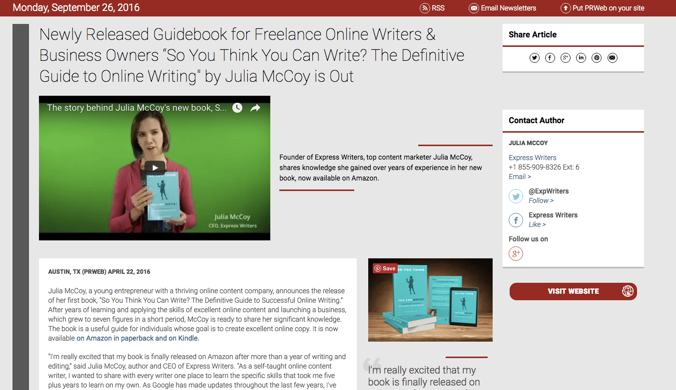This screenshot has width=676, height=390.
Task: Share article on Twitter
Action: (535, 58)
